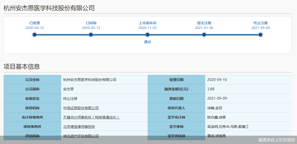Click the 提交注册 timeline node dot
Screen dimensions: 297x144
tap(204, 35)
